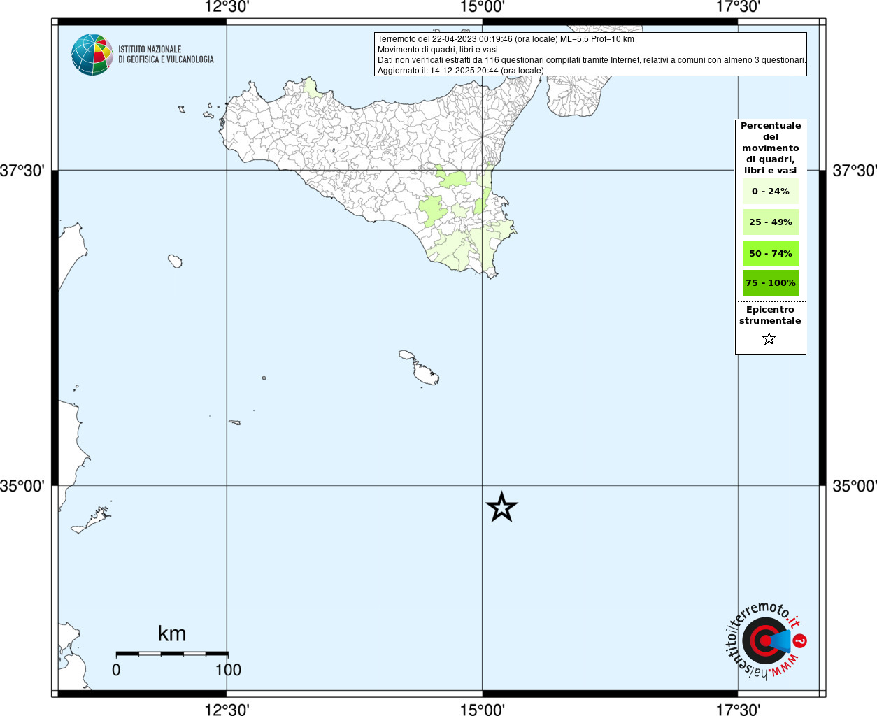Click the bottom 17°30' longitude label

click(738, 710)
